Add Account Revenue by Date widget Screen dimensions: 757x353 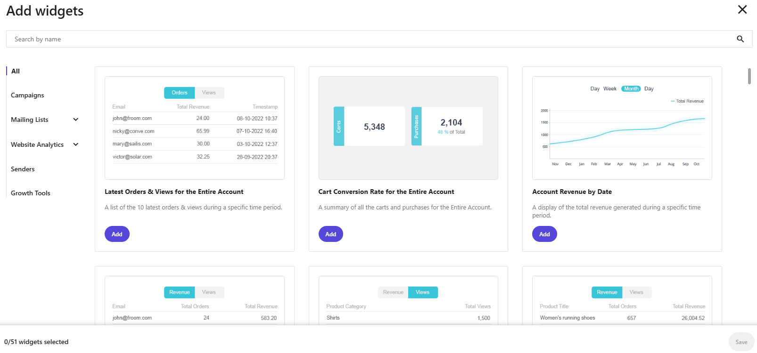point(544,234)
